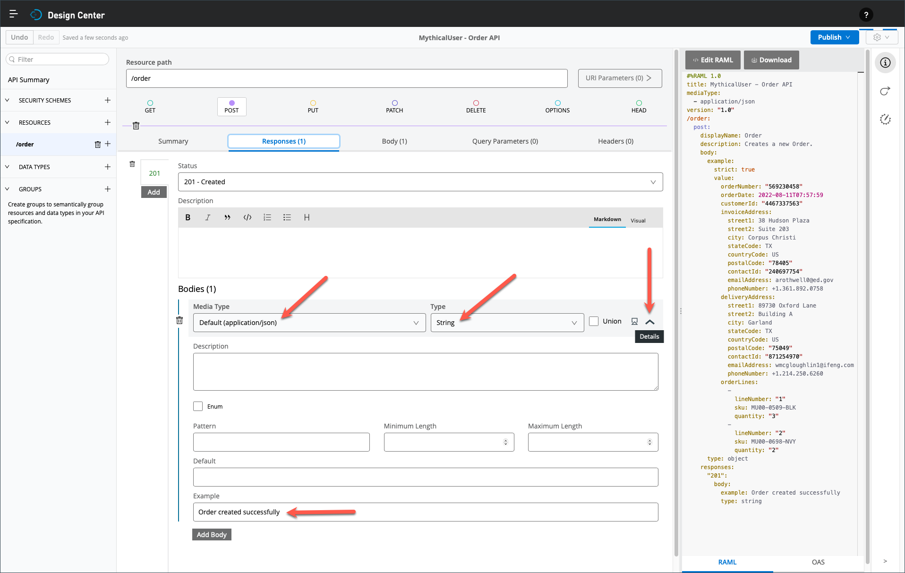Click the Publish button
The height and width of the screenshot is (573, 905).
pos(834,37)
